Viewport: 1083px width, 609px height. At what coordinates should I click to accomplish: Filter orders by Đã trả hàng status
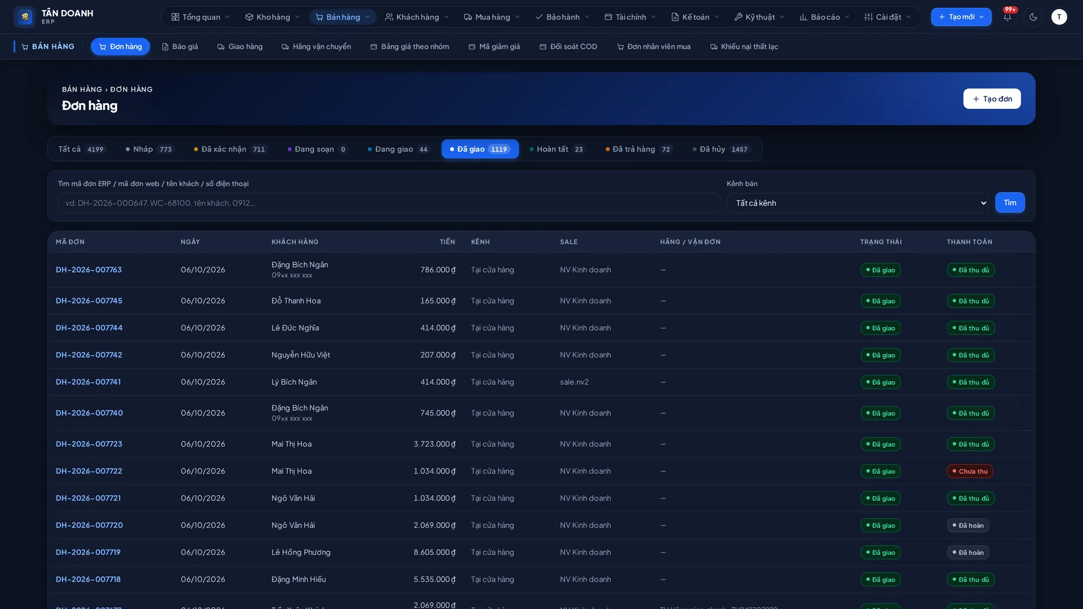[x=639, y=149]
